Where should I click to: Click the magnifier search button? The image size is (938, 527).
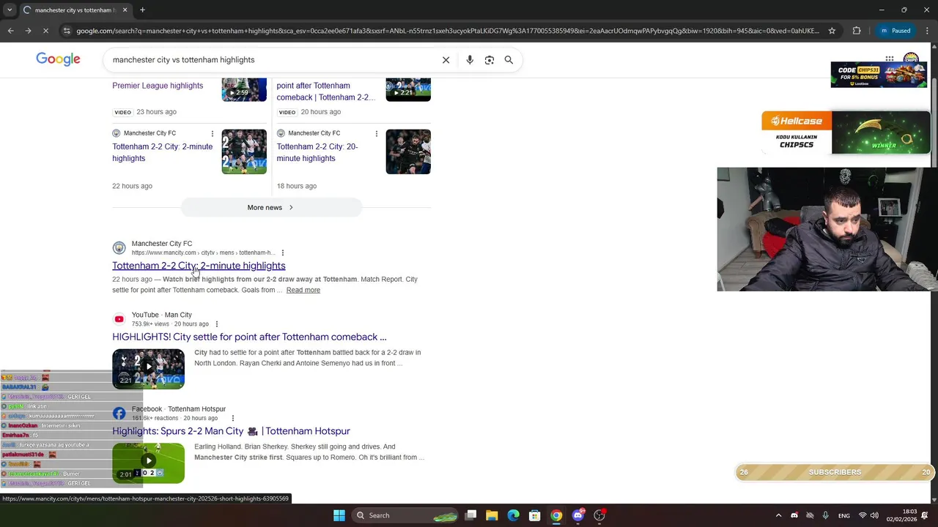(509, 60)
